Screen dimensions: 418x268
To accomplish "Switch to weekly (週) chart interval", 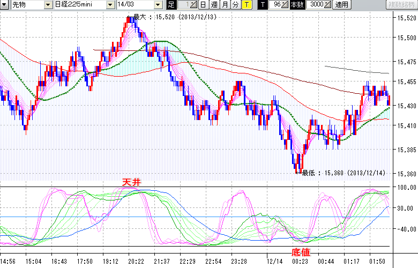I will point(214,5).
